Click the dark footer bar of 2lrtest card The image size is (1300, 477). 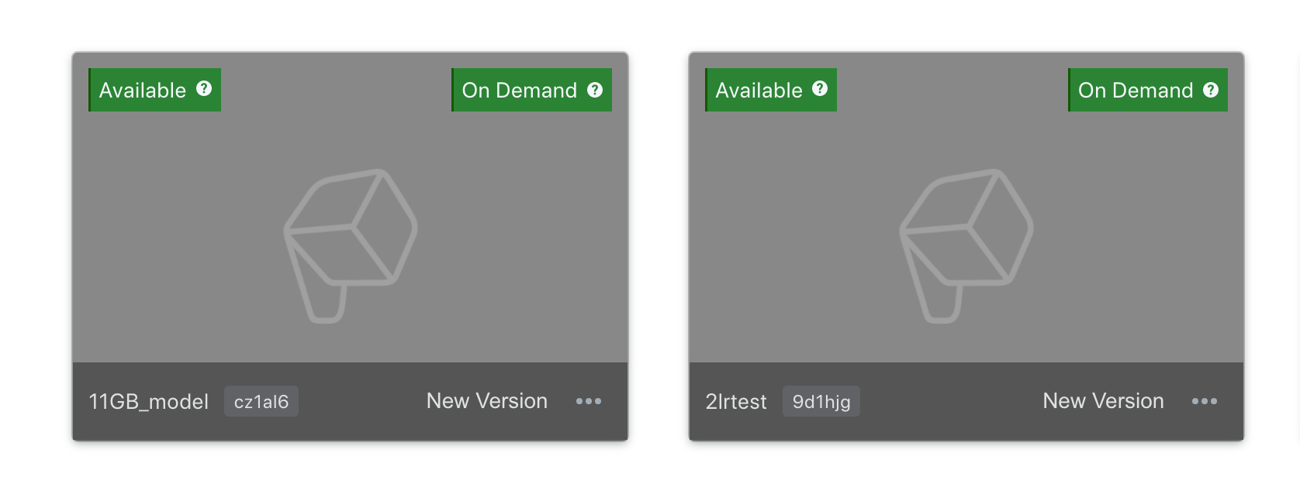966,401
